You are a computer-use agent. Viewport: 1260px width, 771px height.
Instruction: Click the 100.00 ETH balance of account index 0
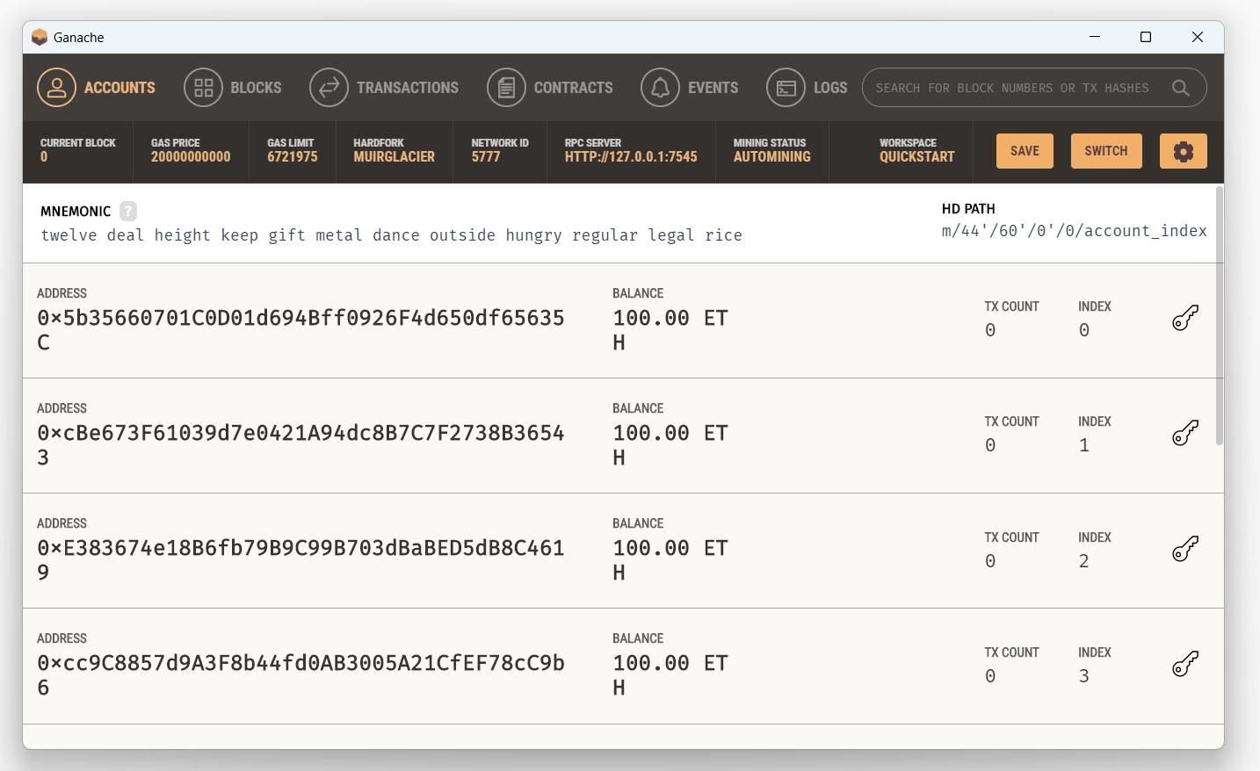pos(670,330)
